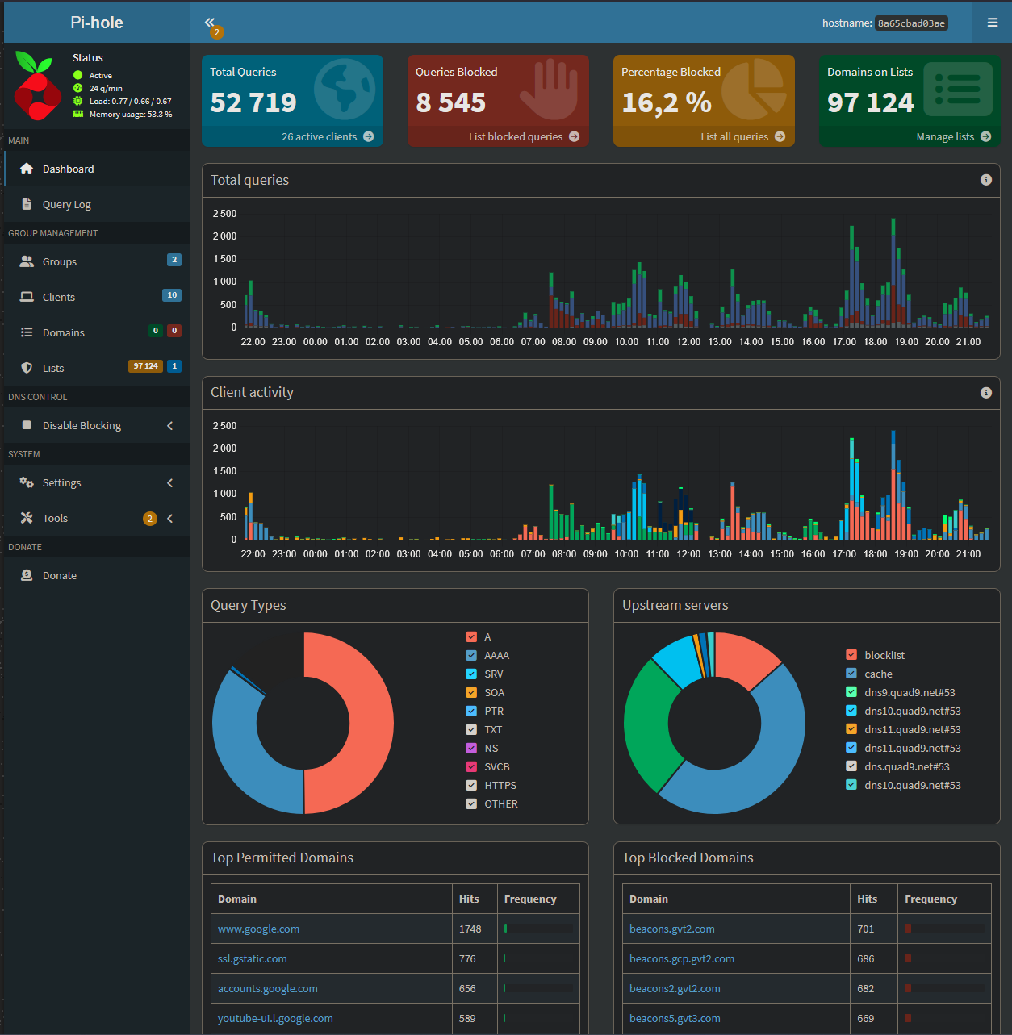Open the hamburger menu in top bar
1012x1035 pixels.
(993, 23)
